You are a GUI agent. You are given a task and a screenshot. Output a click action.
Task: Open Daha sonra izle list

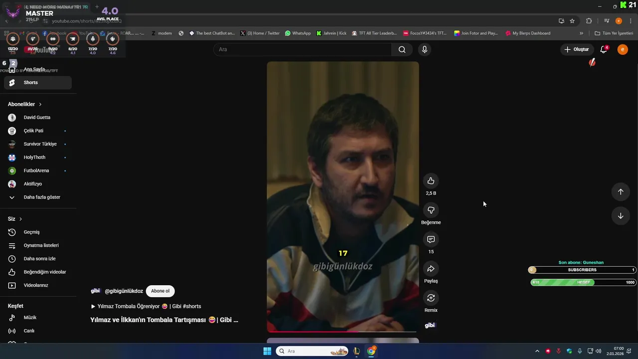[38, 259]
